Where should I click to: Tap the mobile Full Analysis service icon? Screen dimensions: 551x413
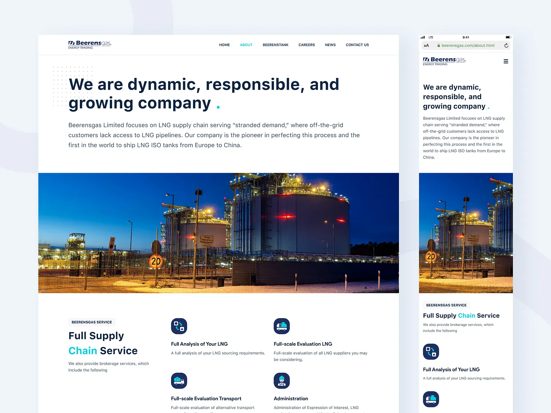pyautogui.click(x=431, y=352)
